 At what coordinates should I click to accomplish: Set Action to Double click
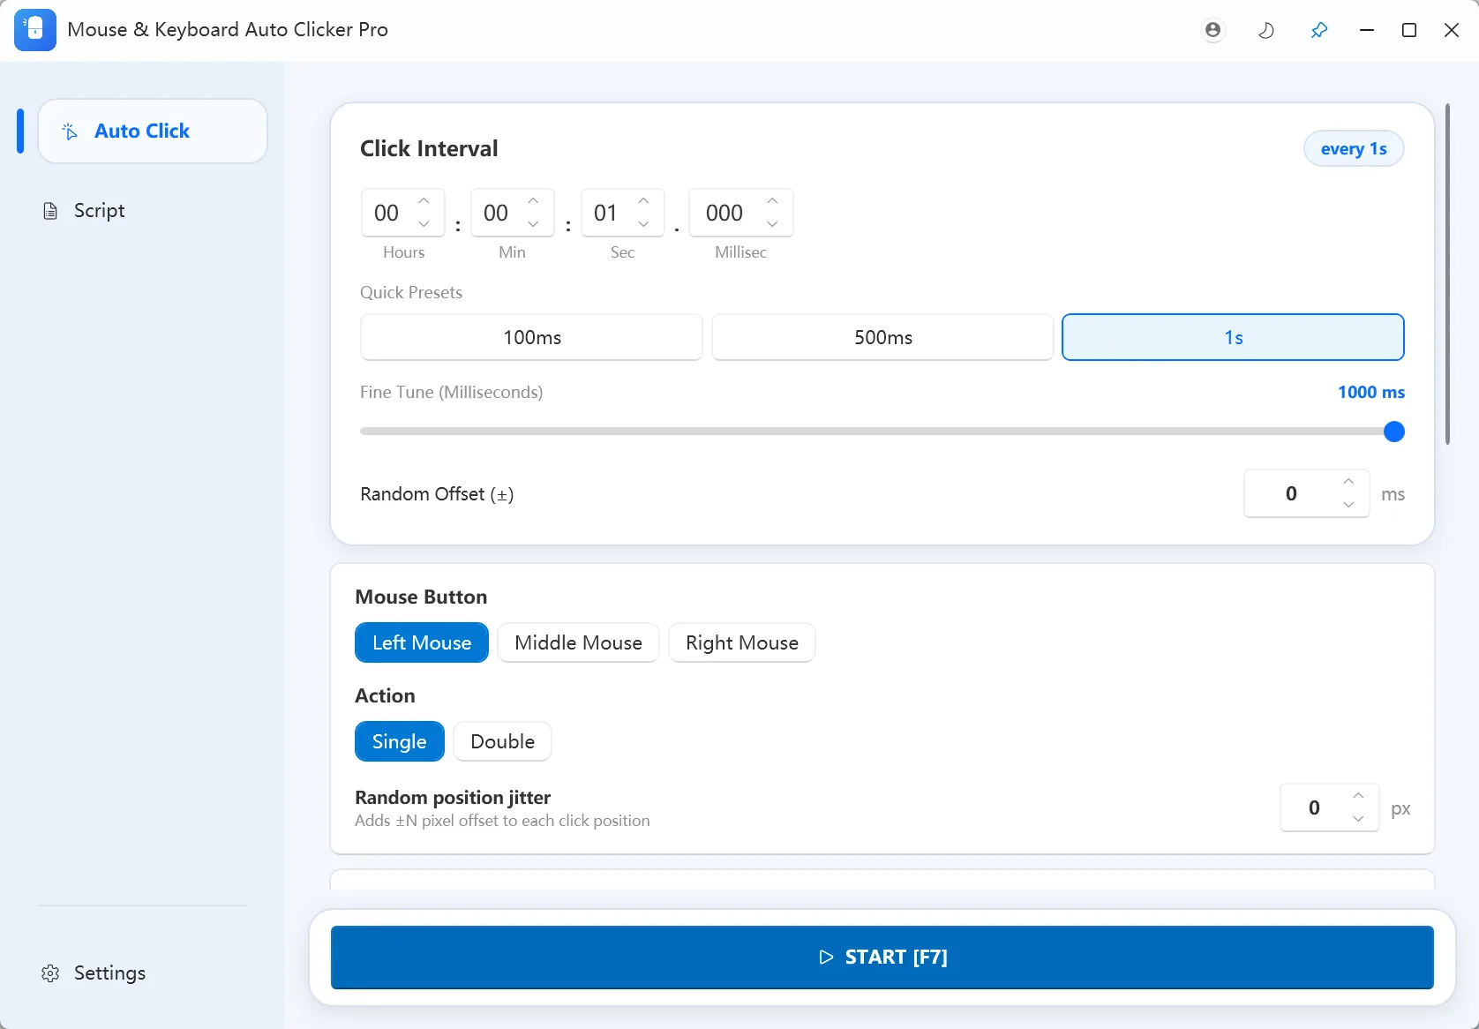(502, 741)
